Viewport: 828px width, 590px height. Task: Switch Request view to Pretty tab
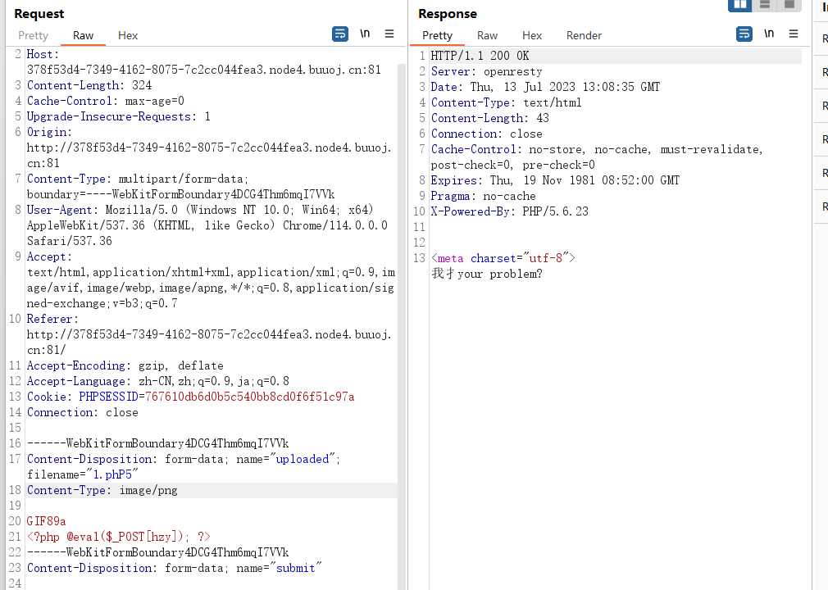34,35
